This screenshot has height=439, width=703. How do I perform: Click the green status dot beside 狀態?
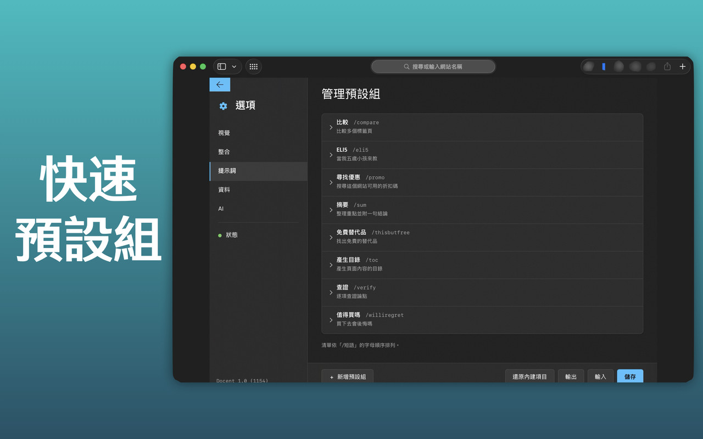coord(220,235)
